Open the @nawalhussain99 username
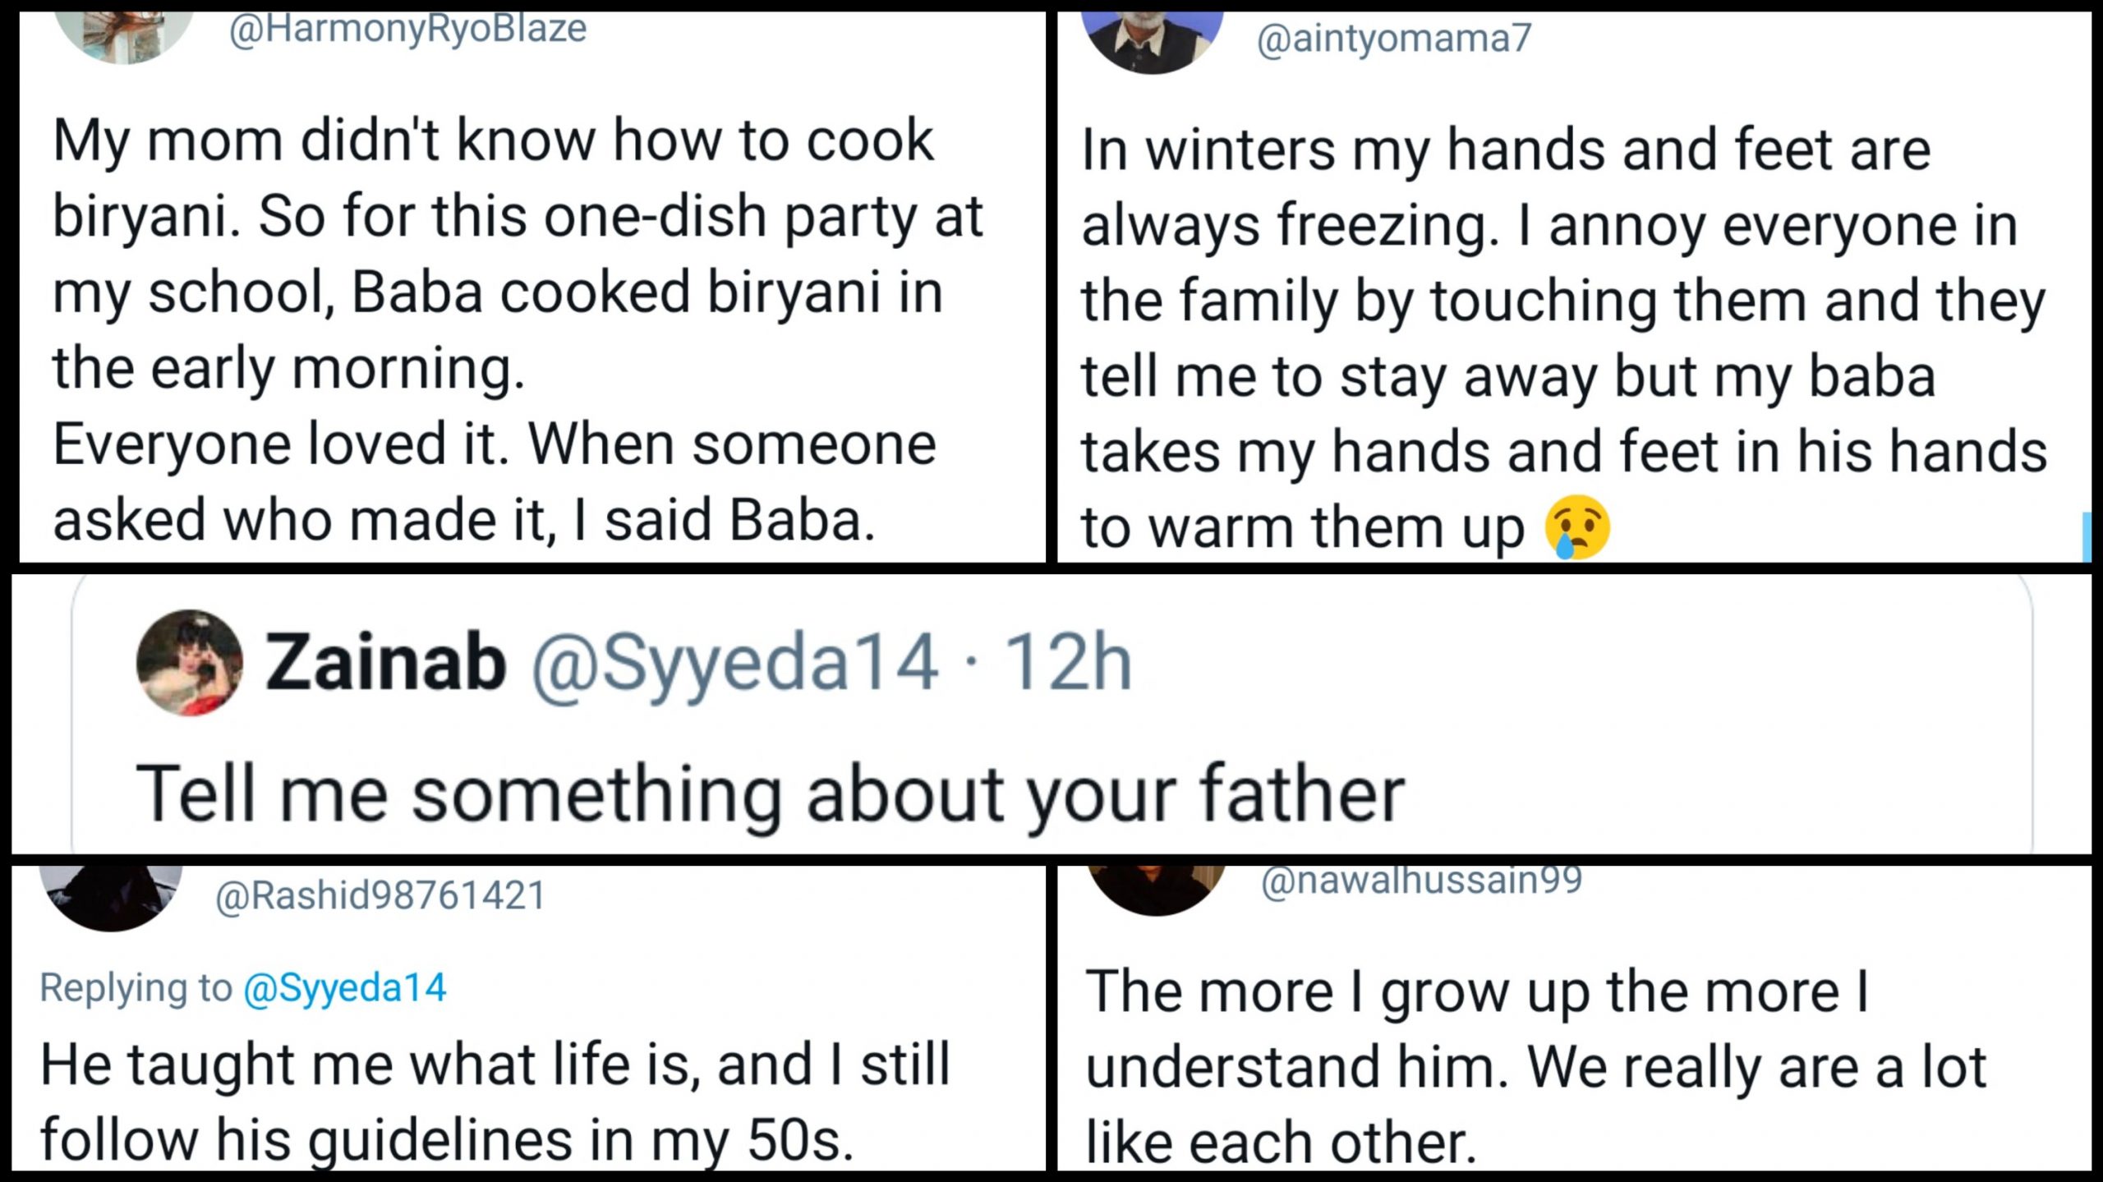This screenshot has width=2103, height=1182. pyautogui.click(x=1421, y=881)
